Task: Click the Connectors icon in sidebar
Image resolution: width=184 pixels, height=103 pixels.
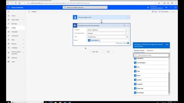Action: pos(8,36)
